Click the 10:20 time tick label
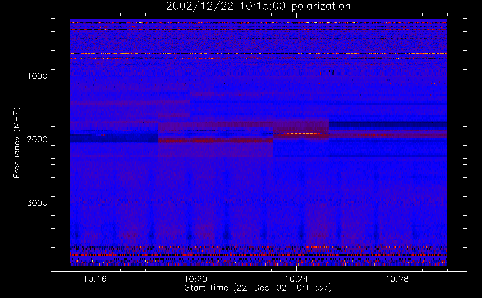This screenshot has height=298, width=482. point(196,279)
